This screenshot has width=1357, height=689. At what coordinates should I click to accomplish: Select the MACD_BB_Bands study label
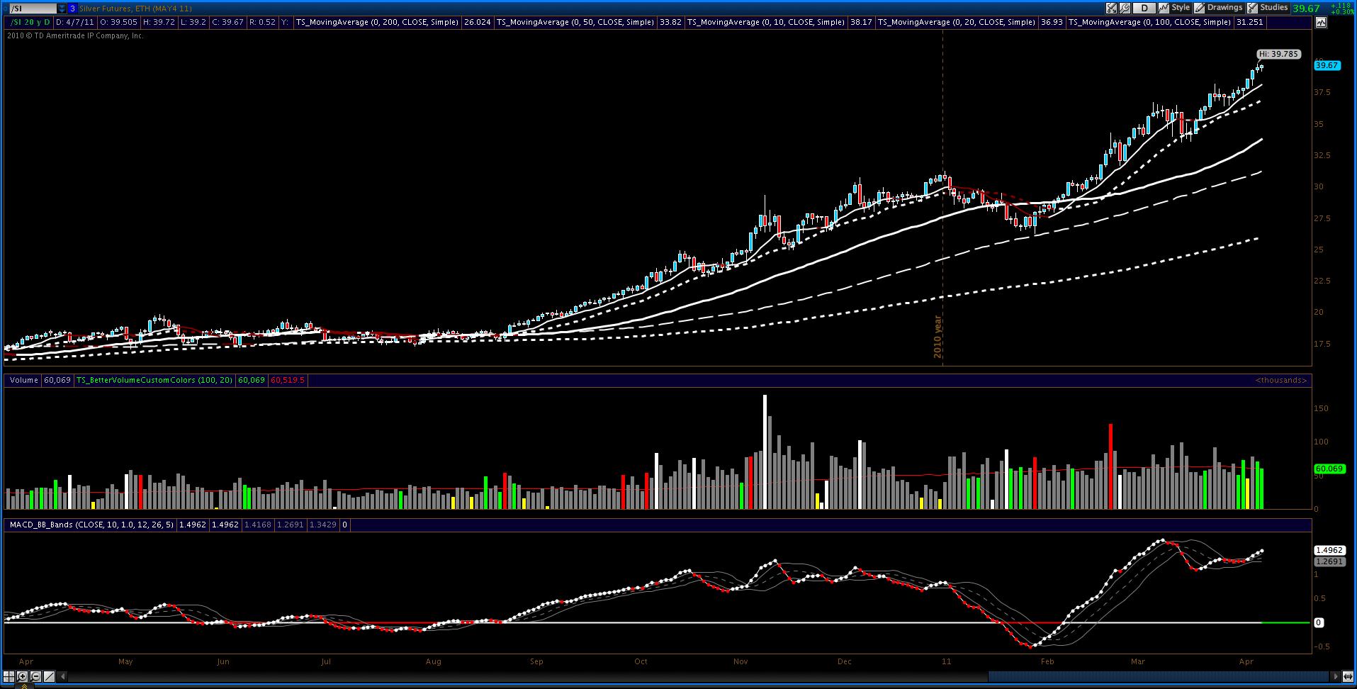91,525
